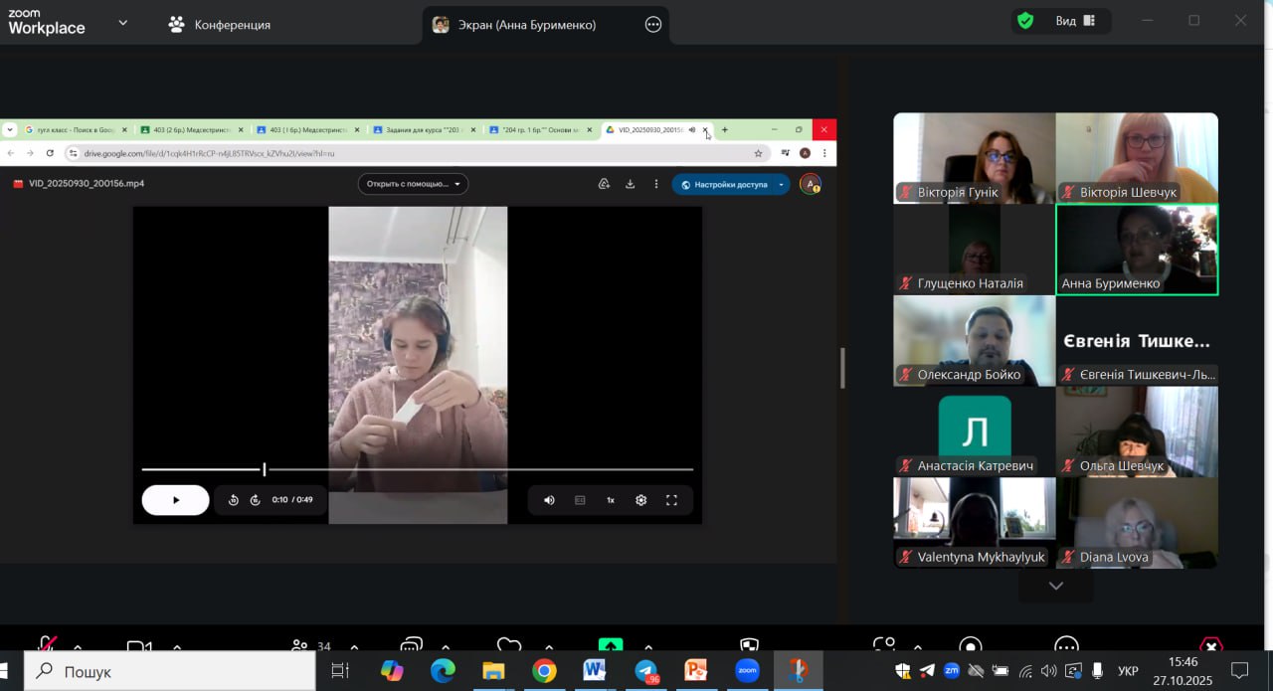Mute the video player volume
Image resolution: width=1273 pixels, height=691 pixels.
pyautogui.click(x=549, y=500)
